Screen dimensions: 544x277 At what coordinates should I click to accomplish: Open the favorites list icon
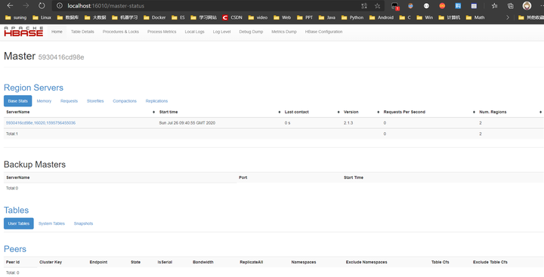pos(494,5)
